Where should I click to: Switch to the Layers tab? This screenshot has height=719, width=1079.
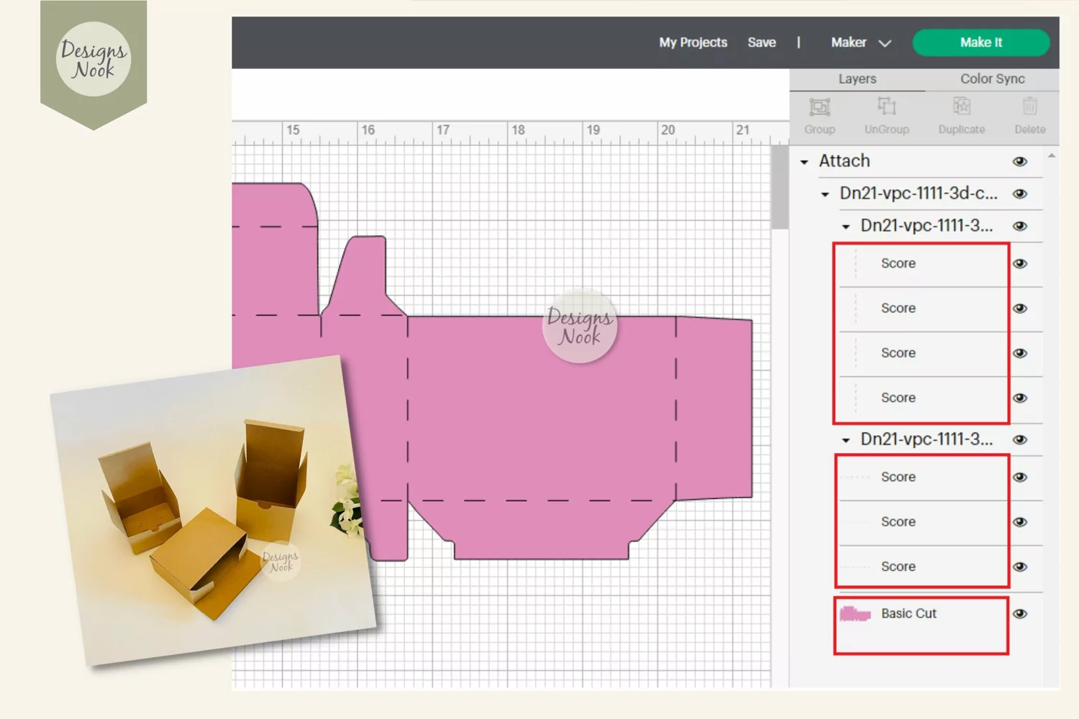click(x=857, y=79)
